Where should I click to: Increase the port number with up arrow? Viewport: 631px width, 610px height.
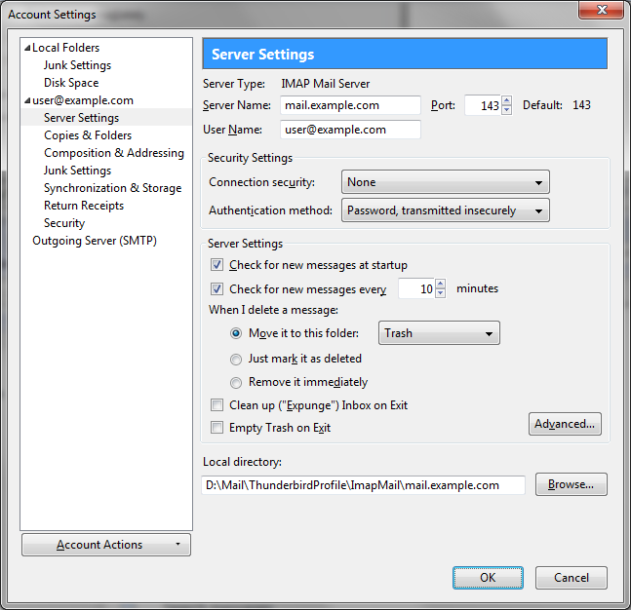506,100
